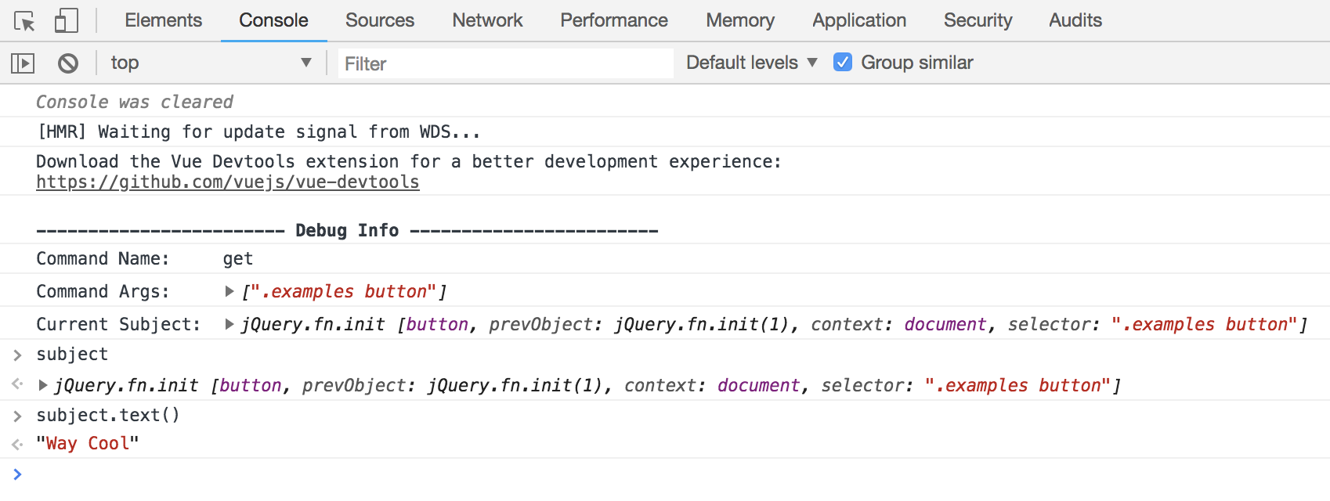Viewport: 1330px width, 501px height.
Task: Click the Filter input field
Action: (x=505, y=63)
